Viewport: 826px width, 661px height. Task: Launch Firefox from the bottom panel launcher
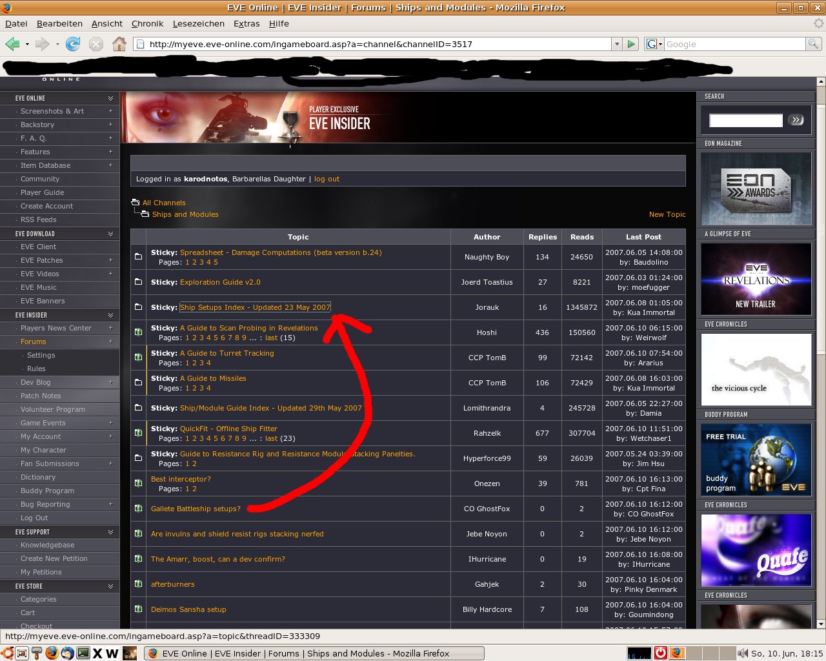tap(52, 653)
